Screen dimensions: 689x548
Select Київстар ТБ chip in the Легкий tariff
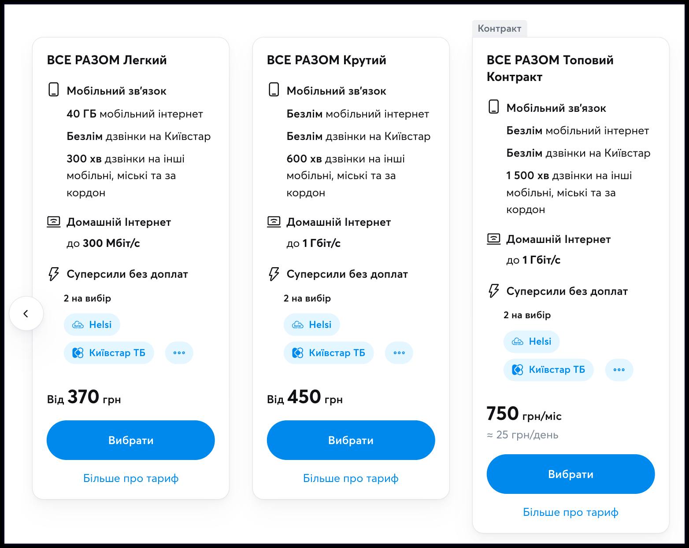pyautogui.click(x=109, y=353)
